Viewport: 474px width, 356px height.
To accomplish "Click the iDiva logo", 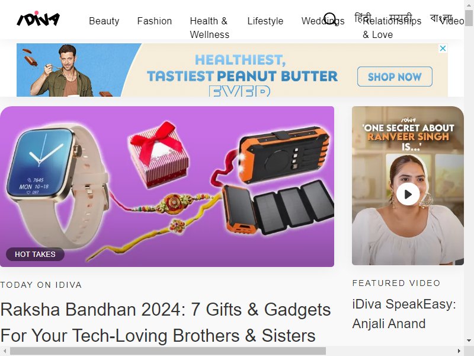I will coord(38,19).
